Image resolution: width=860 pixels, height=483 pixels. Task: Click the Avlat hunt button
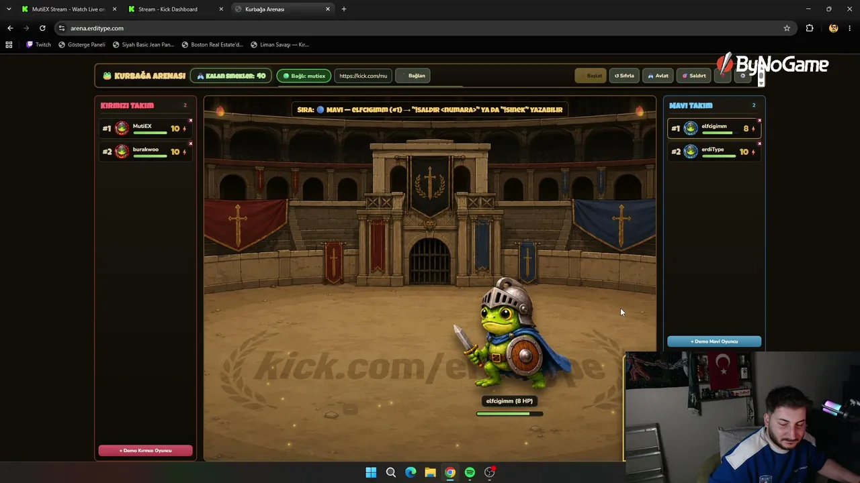click(x=658, y=76)
